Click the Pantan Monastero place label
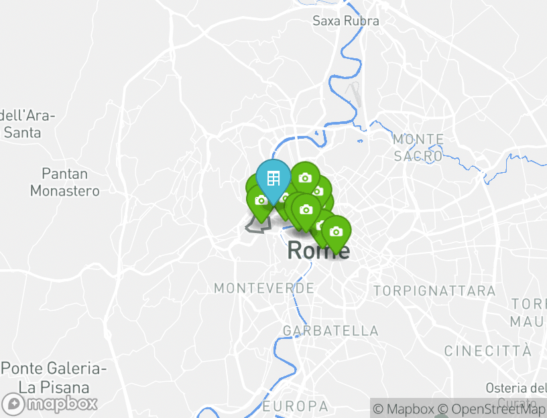 [65, 182]
